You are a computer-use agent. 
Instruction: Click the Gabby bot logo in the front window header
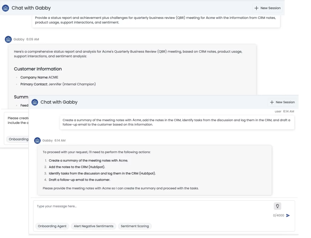[35, 102]
